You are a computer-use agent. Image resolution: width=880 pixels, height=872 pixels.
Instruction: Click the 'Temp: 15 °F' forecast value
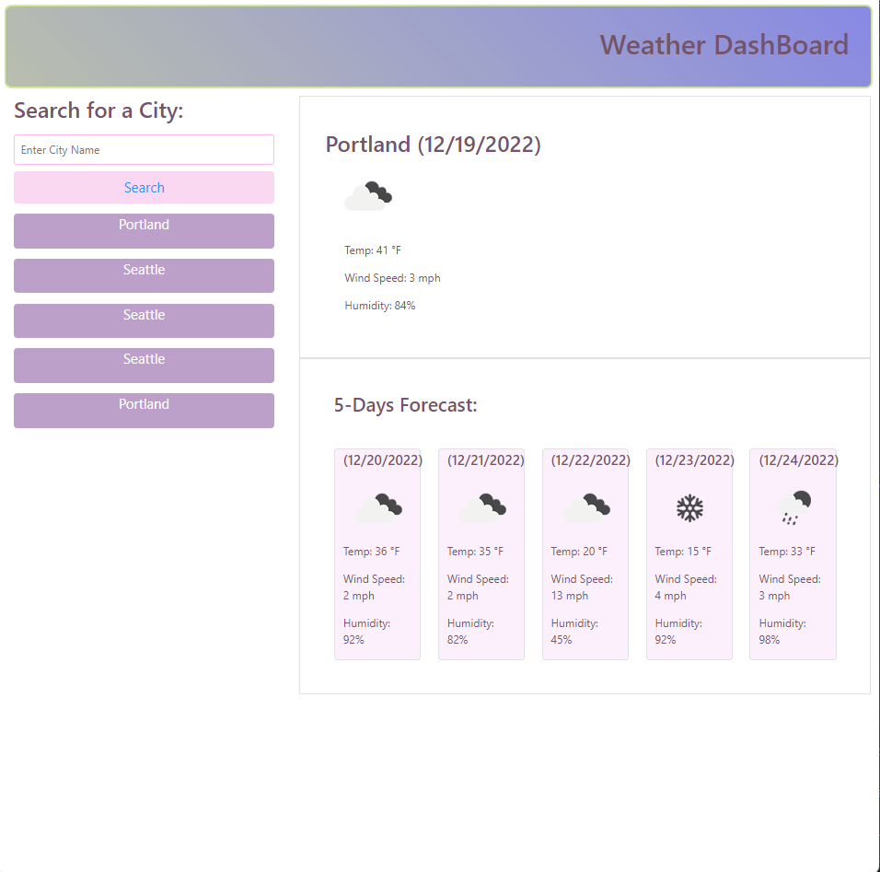(683, 552)
